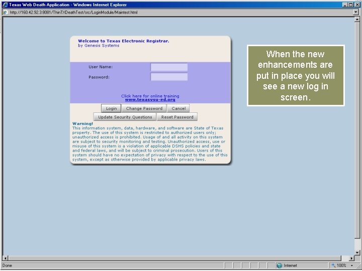Click the 'Welcome to Texas Electronic Registrar.' heading

124,41
